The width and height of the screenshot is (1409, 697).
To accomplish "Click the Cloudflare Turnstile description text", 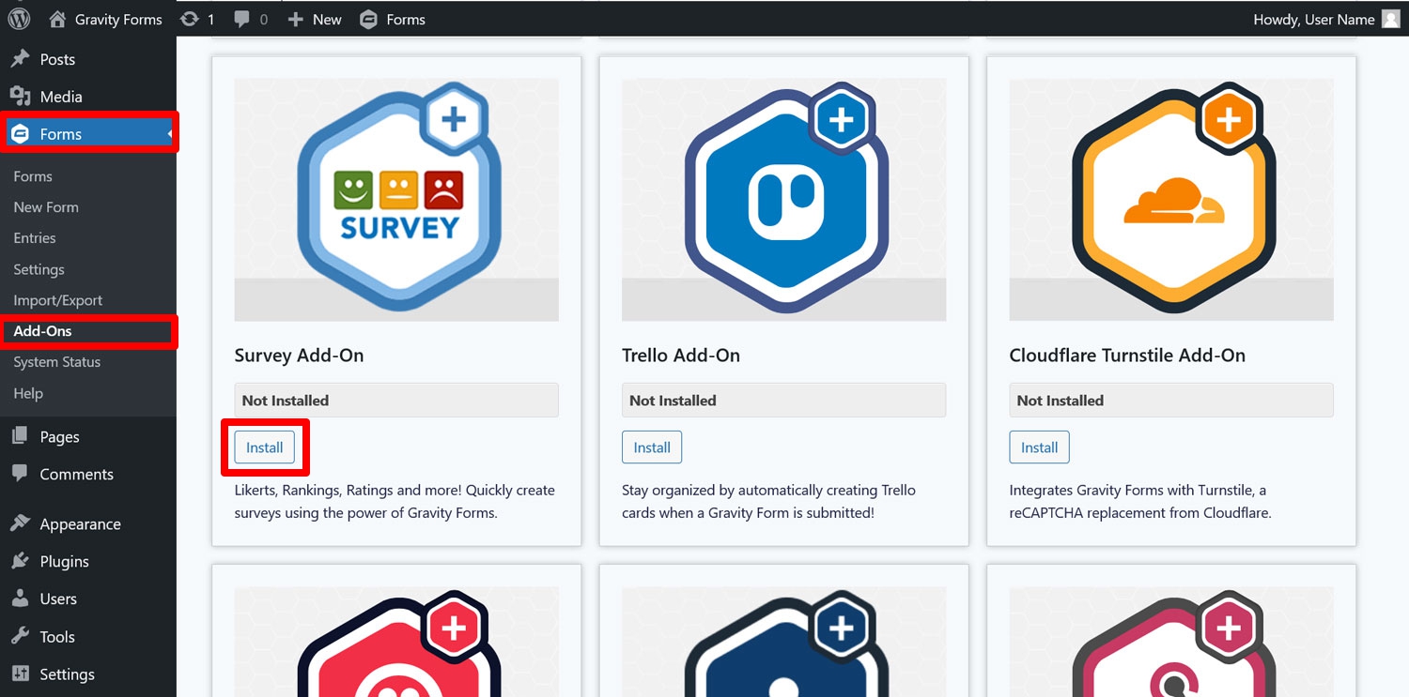I will 1140,502.
